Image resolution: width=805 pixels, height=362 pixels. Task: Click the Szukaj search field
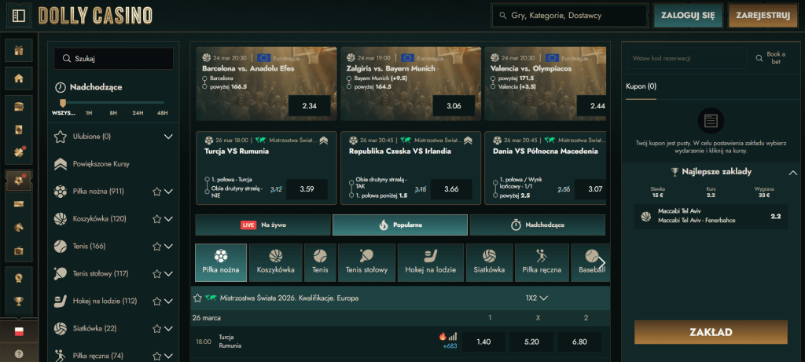113,58
